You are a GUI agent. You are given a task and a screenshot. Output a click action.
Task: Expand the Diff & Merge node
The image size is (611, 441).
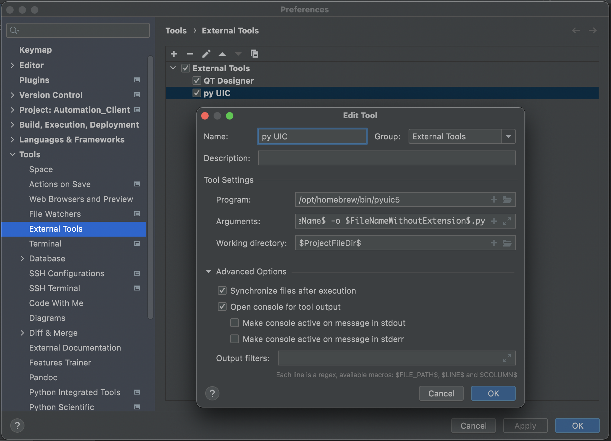pyautogui.click(x=22, y=333)
